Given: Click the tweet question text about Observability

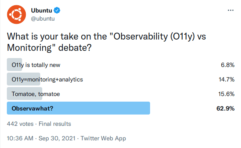Looking at the screenshot, I should [x=106, y=42].
